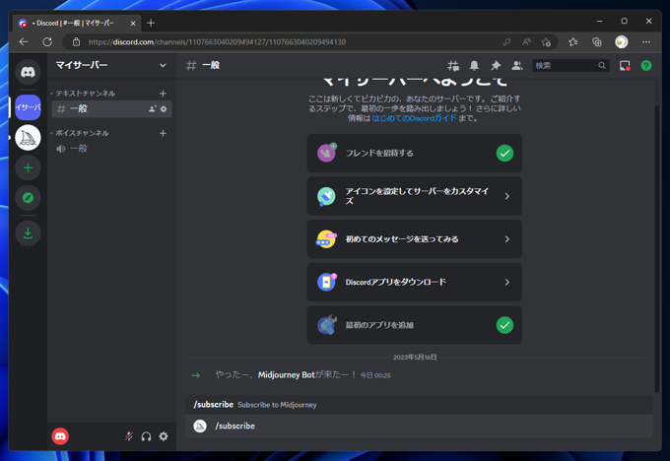Open the green help question icon
This screenshot has height=461, width=670.
(x=646, y=65)
